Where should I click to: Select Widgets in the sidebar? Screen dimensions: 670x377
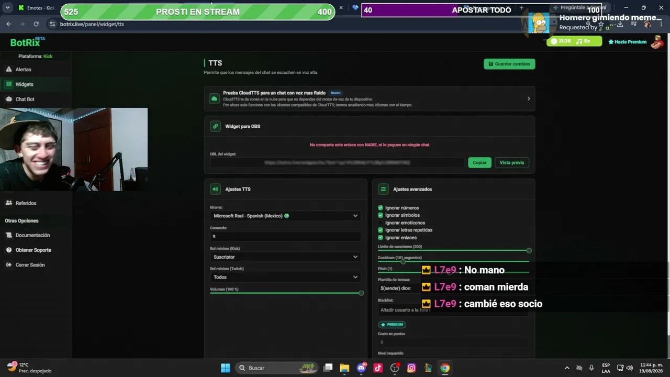[36, 84]
